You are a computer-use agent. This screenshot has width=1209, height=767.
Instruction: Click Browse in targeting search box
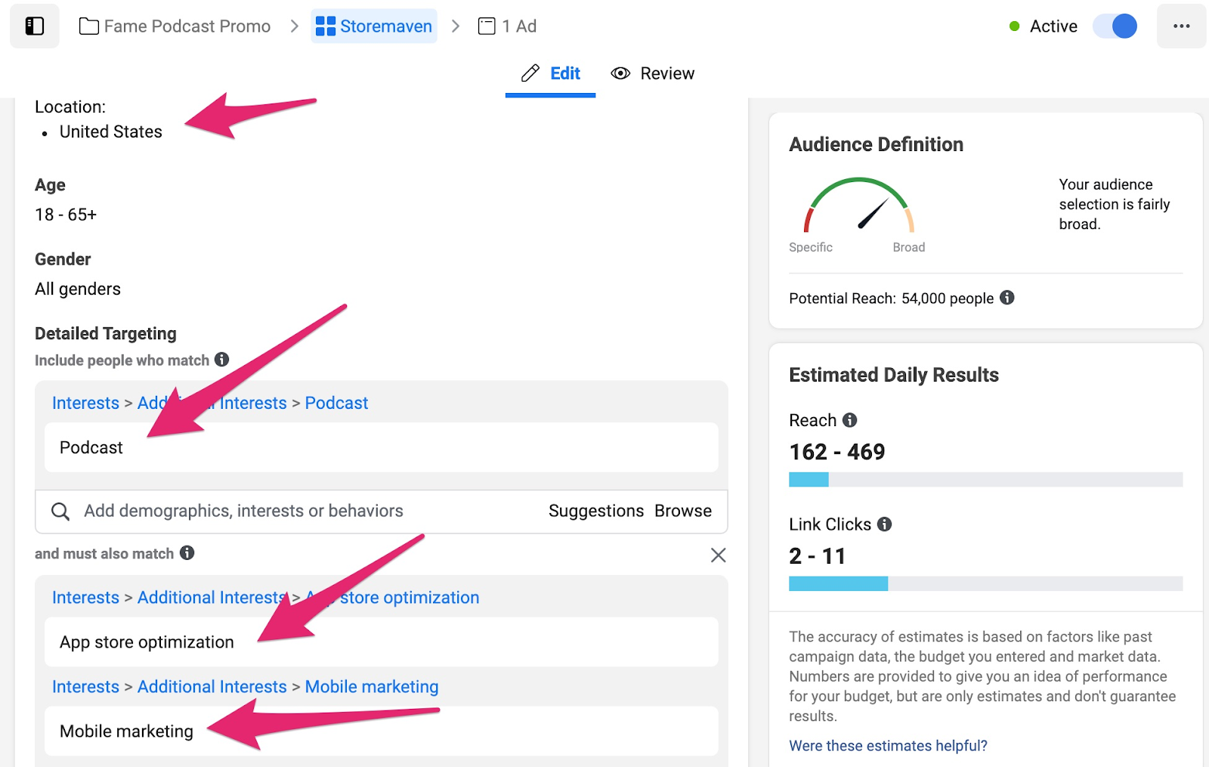683,512
